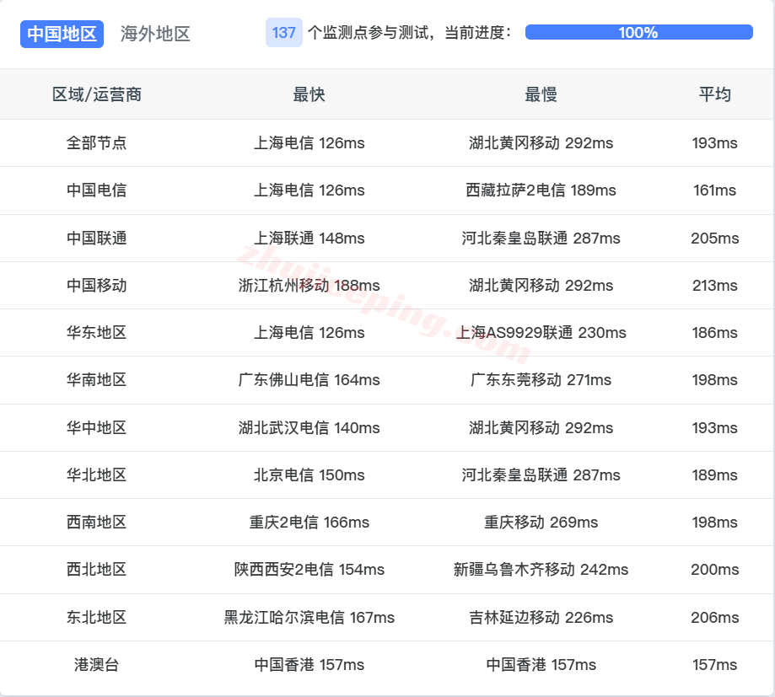Click the 200ms average value
Screen dimensions: 775x697
714,570
